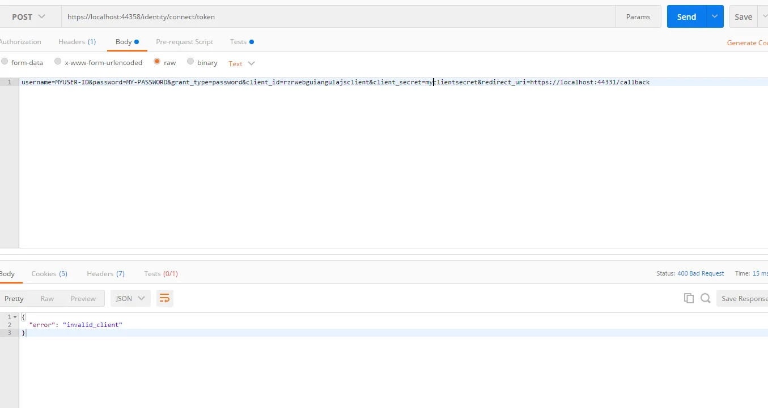Open the response Cookies (5) tab
This screenshot has height=408, width=768.
pos(49,274)
